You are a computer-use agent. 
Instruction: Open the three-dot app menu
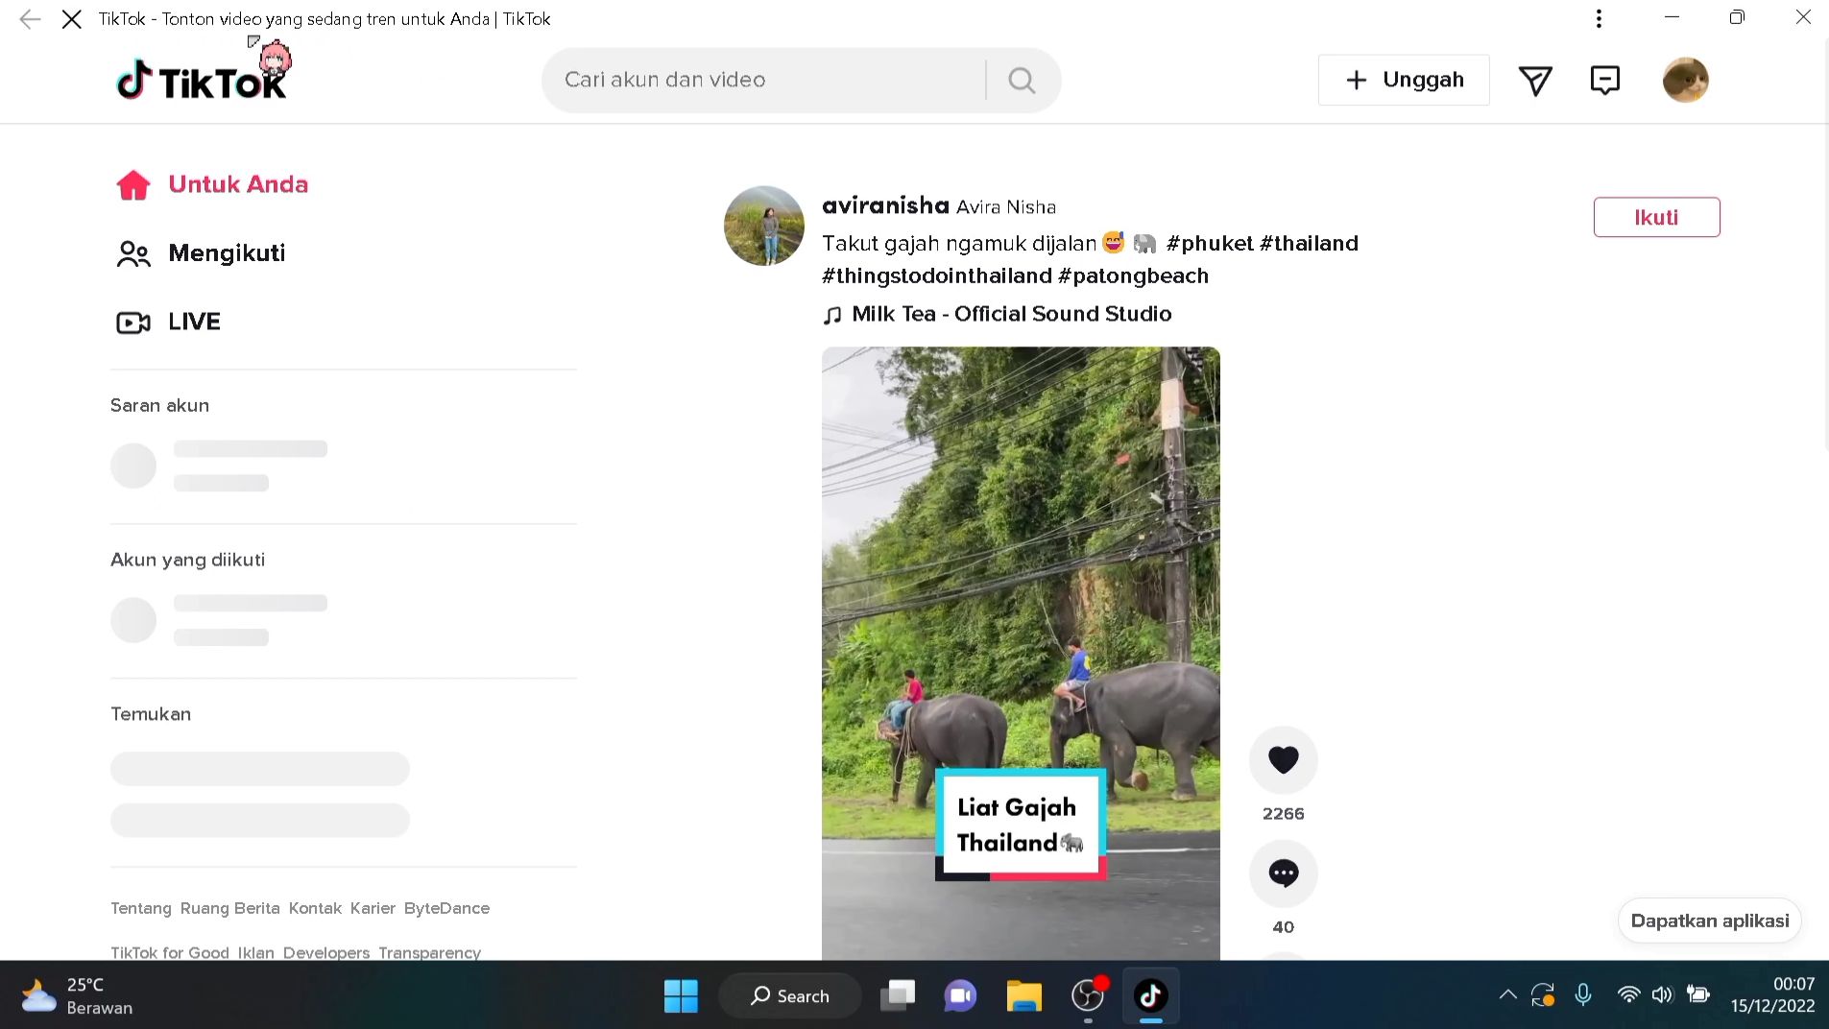click(x=1599, y=18)
